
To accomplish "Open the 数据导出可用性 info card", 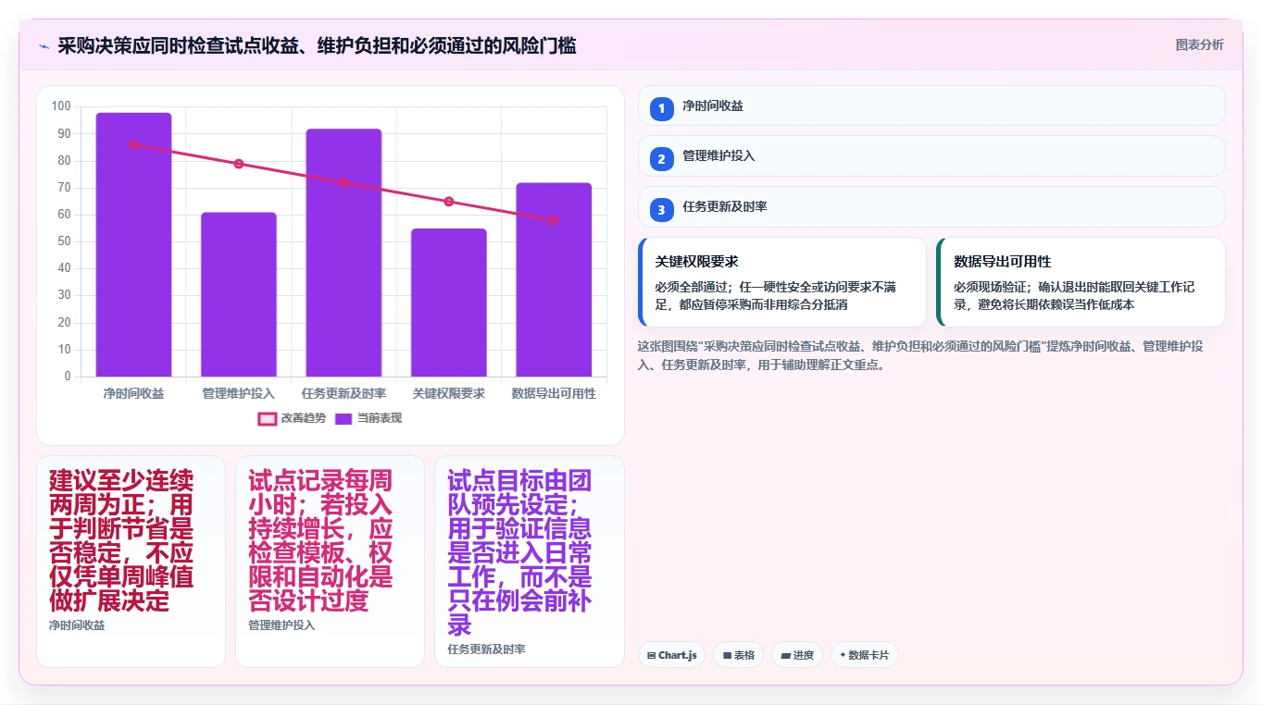I will (1081, 282).
